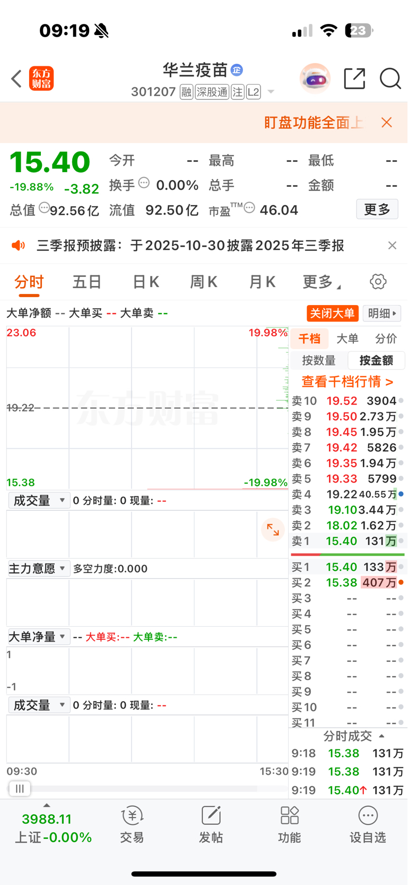Screen dimensions: 408x885
Task: Tap the 9:19 15.40 trade record
Action: (348, 790)
